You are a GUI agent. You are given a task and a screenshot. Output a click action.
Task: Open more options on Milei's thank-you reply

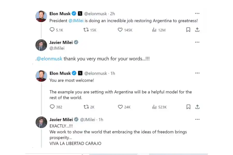point(197,42)
